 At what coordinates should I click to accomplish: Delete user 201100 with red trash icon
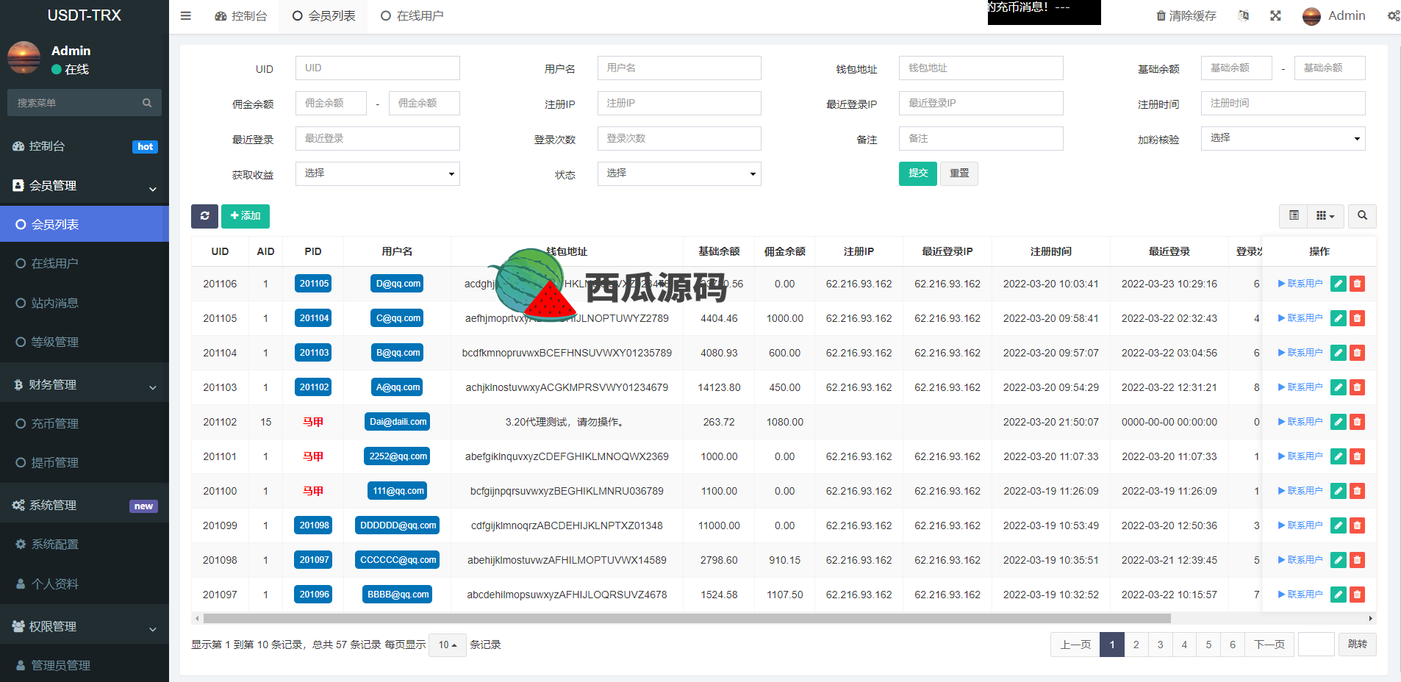pos(1358,491)
